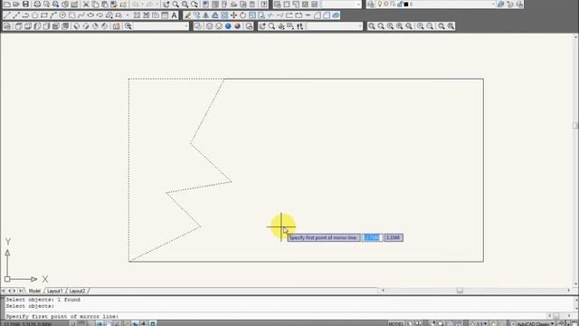
Task: Select the Arc draw tool
Action: pyautogui.click(x=53, y=15)
